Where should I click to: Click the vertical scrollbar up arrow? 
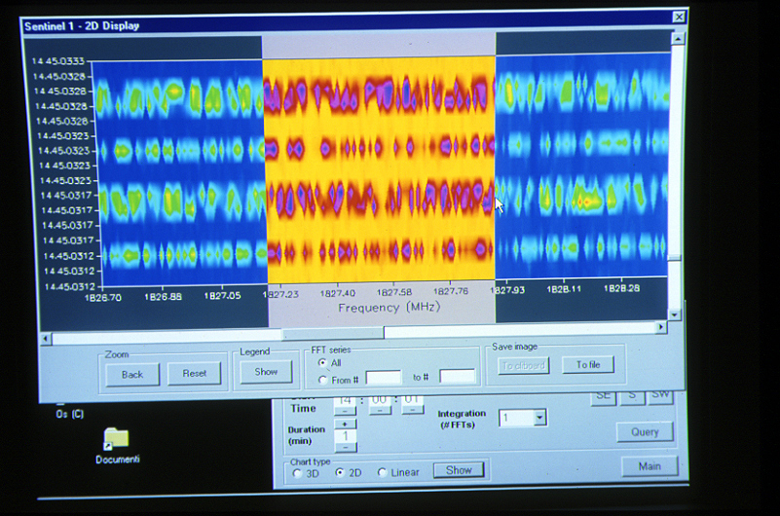point(677,39)
